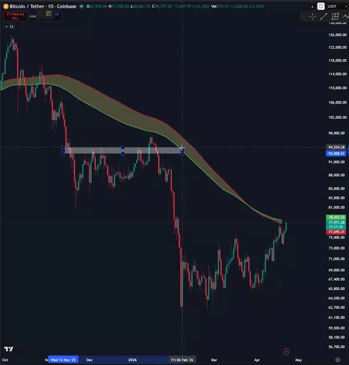Screen dimensions: 349x365
Task: Click the Wed 12 Nov '25 date marker
Action: coord(63,360)
